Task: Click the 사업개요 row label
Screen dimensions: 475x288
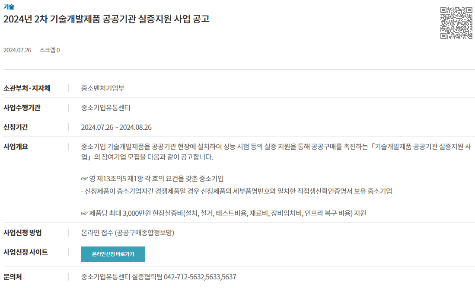Action: coord(16,147)
